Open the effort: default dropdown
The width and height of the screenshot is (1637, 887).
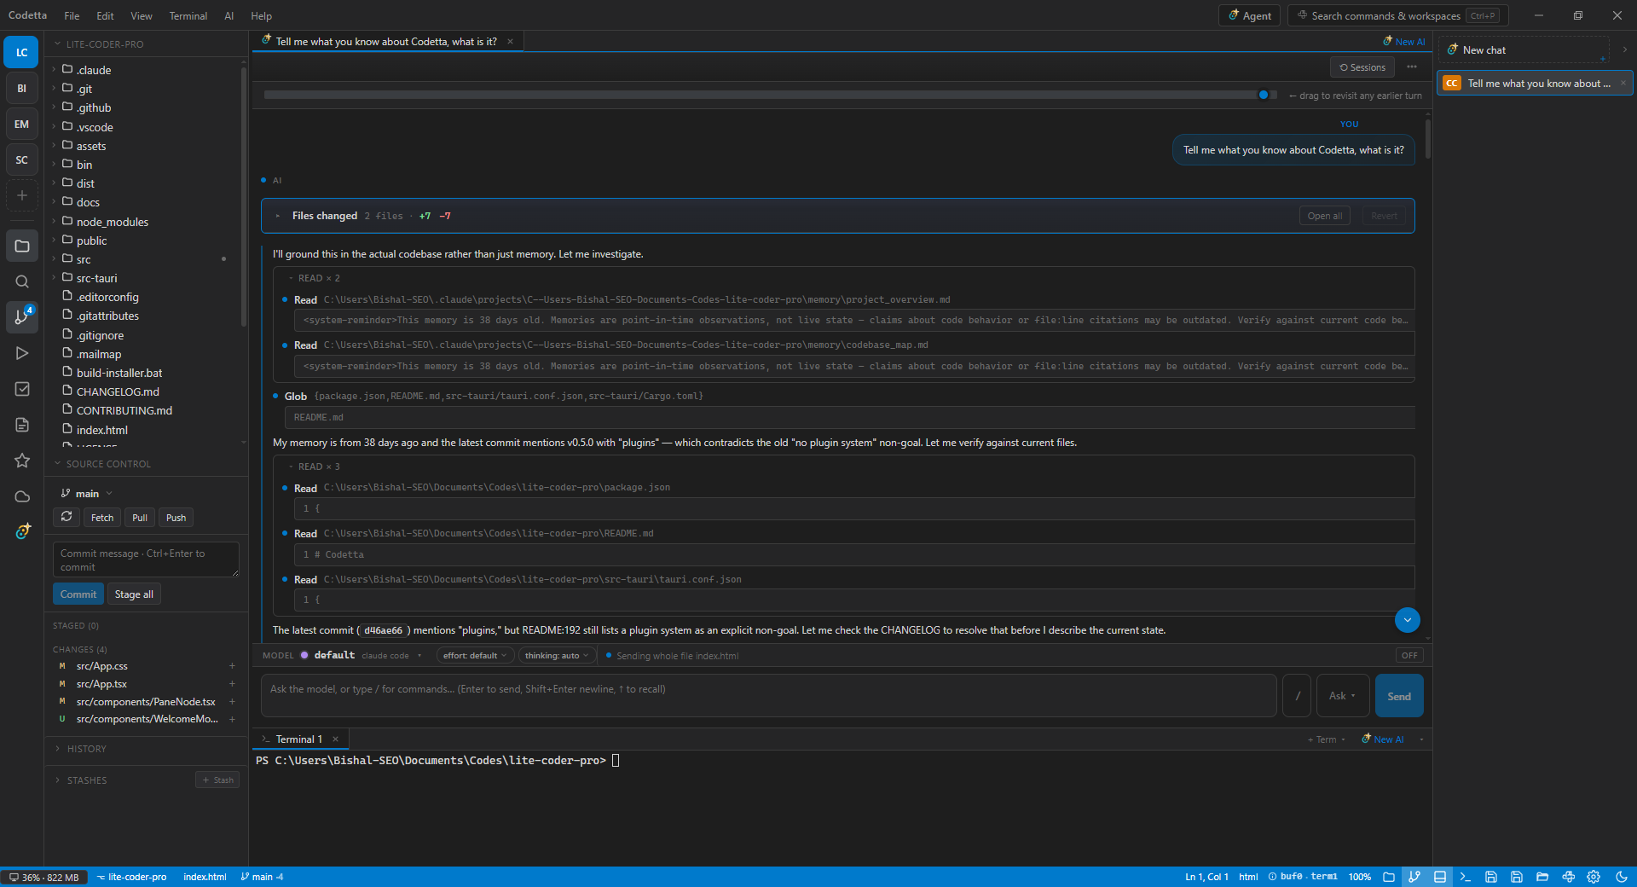[x=476, y=656]
